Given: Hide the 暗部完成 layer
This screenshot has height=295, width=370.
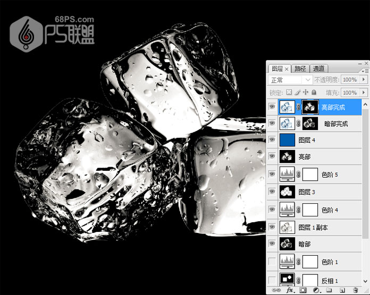Looking at the screenshot, I should click(272, 123).
